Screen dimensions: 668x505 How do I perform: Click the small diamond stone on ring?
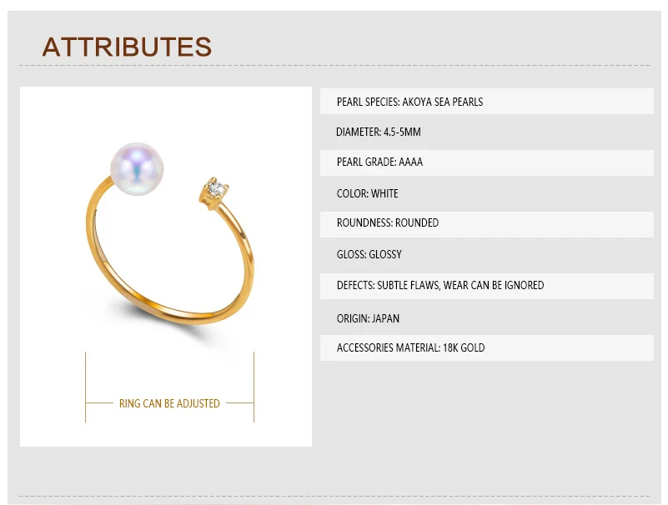pyautogui.click(x=217, y=187)
